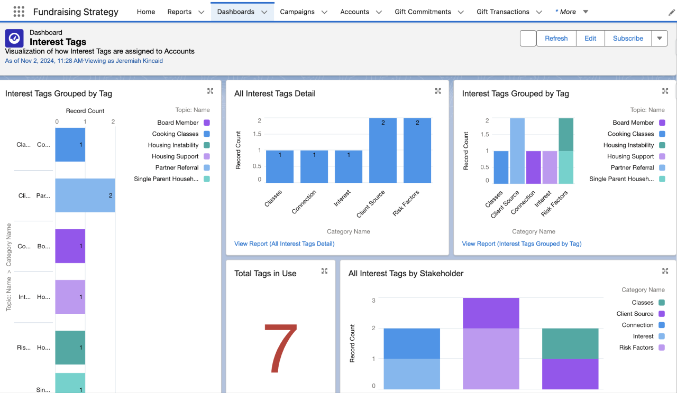Click 'All Interest Tags by Stakeholder' title
677x393 pixels.
(x=406, y=274)
